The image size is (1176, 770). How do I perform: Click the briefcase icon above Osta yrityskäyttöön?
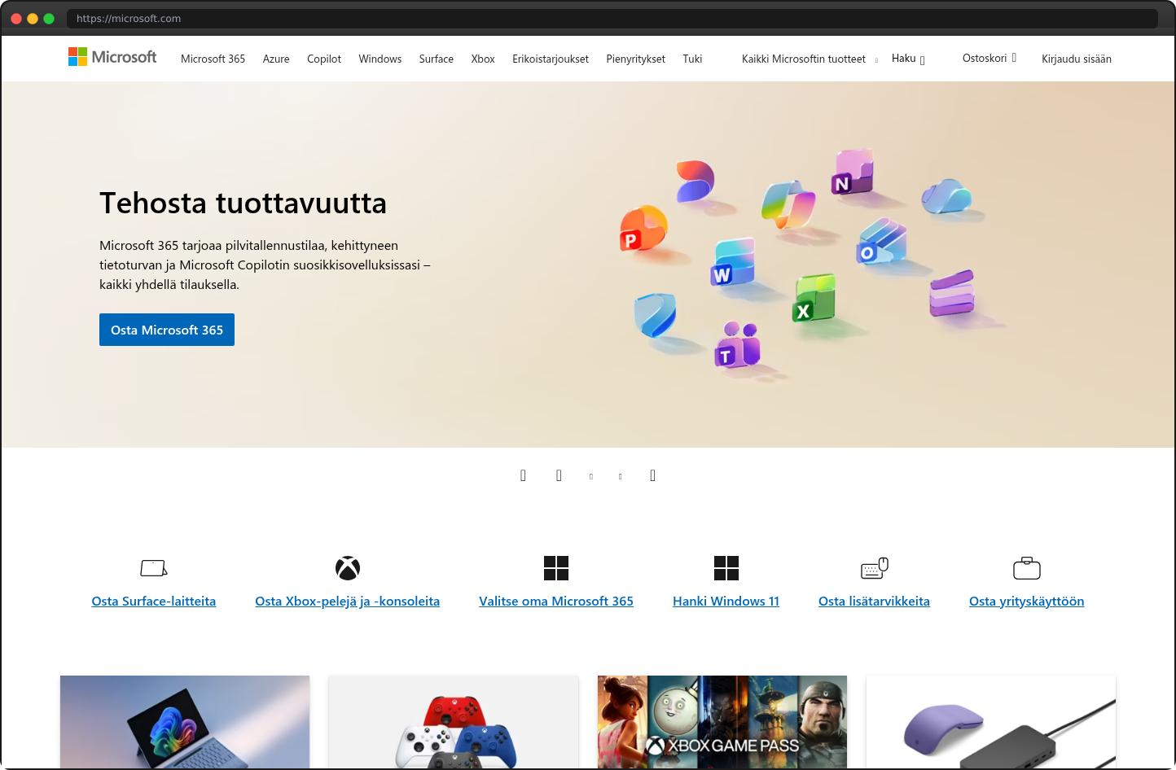(1026, 567)
